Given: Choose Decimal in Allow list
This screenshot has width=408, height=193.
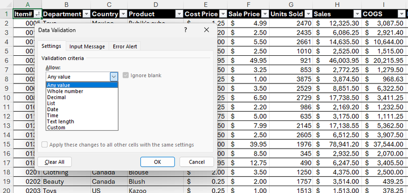Looking at the screenshot, I should (82, 97).
